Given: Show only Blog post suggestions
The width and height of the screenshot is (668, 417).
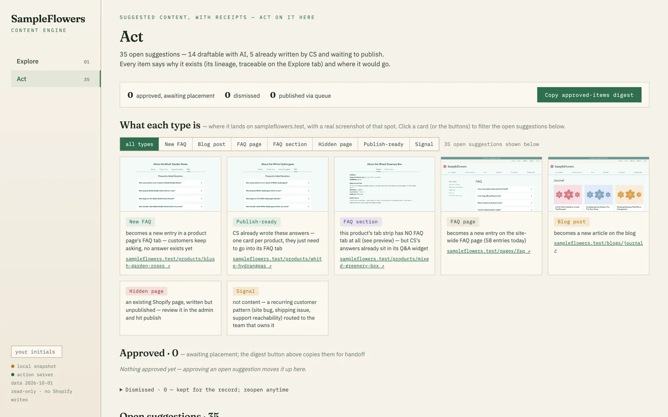Looking at the screenshot, I should (212, 144).
